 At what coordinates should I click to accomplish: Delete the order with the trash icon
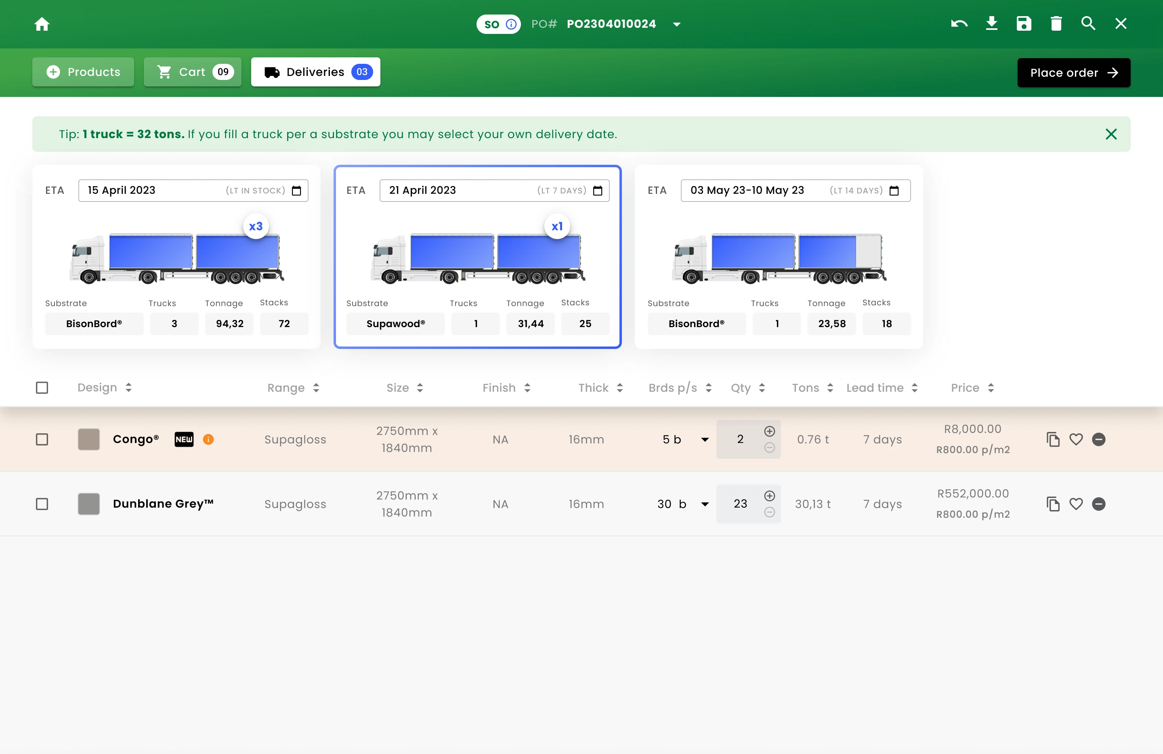click(x=1056, y=23)
